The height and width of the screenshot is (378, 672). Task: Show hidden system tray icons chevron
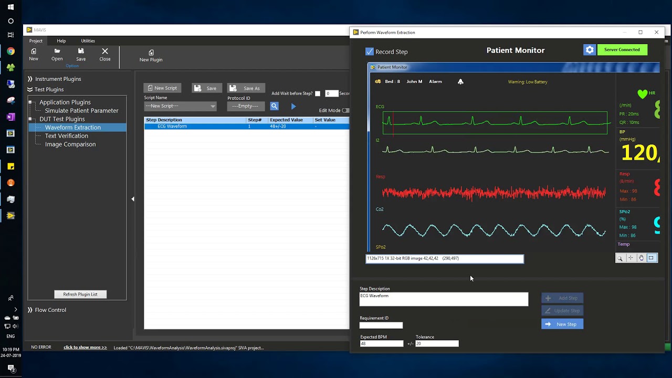(15, 309)
